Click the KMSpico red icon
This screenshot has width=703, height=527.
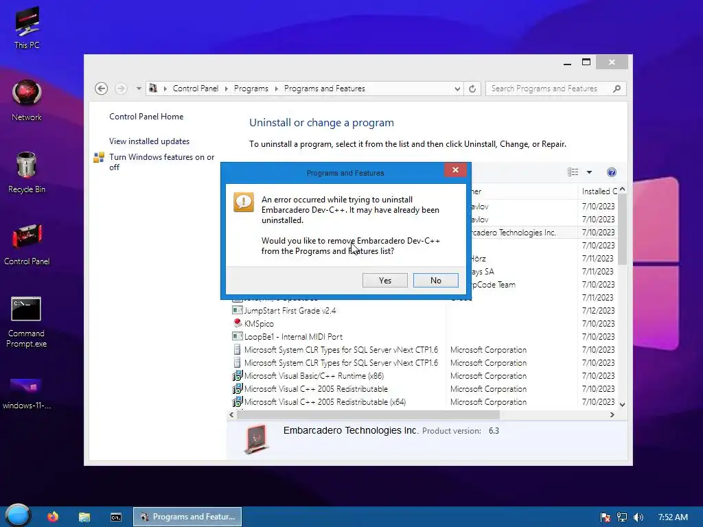(x=238, y=323)
